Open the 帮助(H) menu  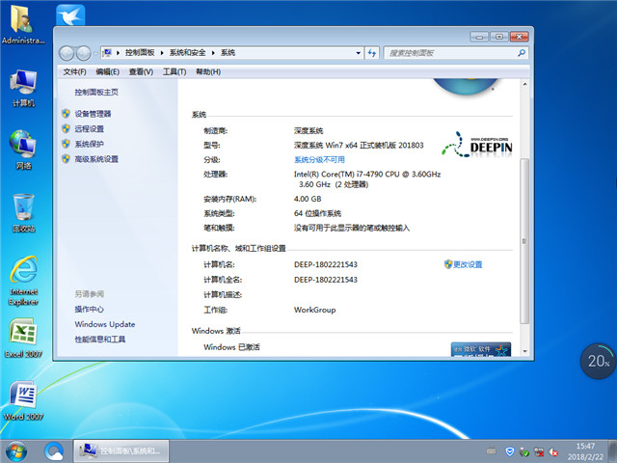[x=208, y=71]
